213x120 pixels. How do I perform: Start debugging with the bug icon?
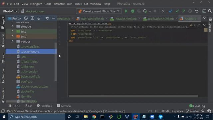coord(132,11)
